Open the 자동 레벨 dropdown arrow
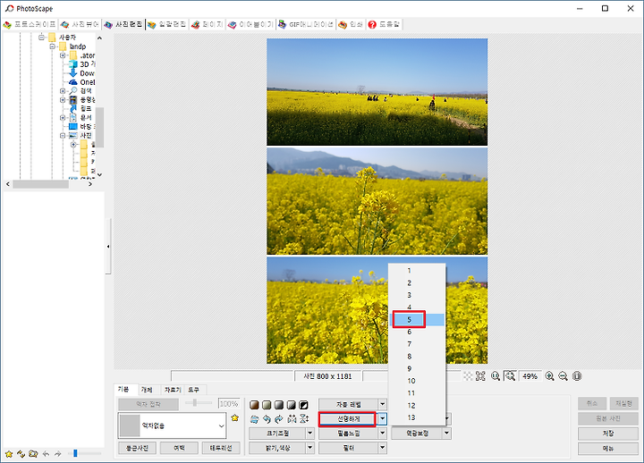 pyautogui.click(x=383, y=404)
